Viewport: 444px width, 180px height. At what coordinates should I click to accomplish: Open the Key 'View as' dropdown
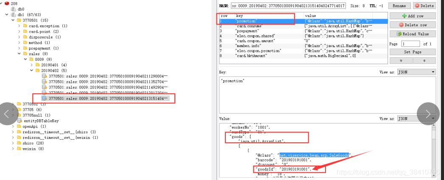tap(416, 72)
